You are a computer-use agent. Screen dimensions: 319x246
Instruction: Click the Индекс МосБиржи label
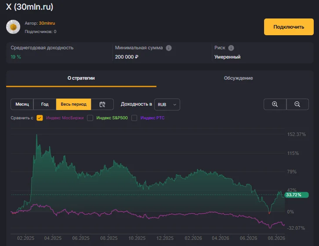(65, 118)
